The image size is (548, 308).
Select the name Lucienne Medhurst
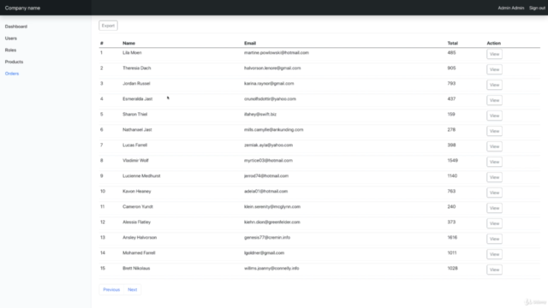point(141,175)
